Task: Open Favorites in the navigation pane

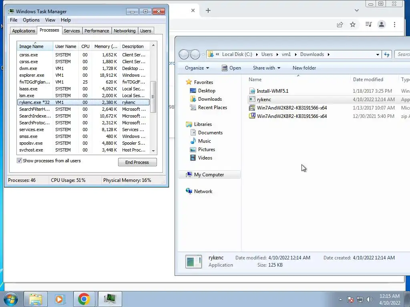Action: click(x=203, y=82)
